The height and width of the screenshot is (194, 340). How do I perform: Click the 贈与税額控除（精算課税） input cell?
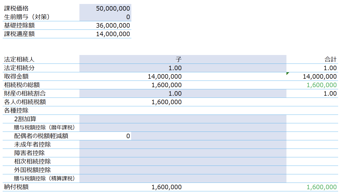(183, 179)
